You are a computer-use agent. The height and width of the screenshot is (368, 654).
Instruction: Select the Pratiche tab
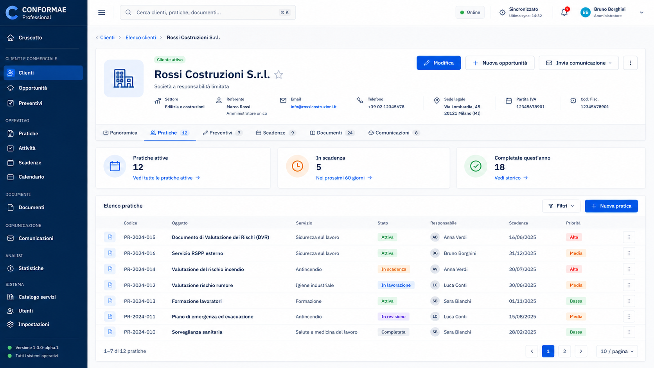coord(170,133)
